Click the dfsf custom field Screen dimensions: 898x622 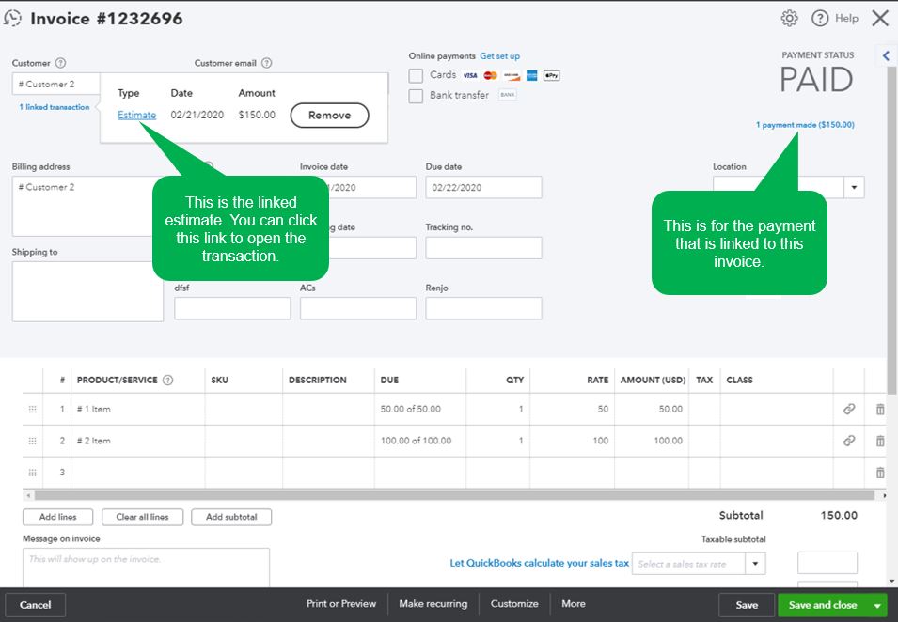[x=232, y=308]
